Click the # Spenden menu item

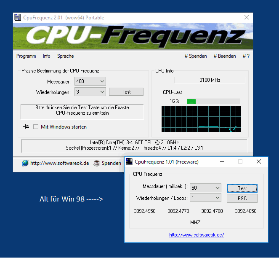pos(196,56)
